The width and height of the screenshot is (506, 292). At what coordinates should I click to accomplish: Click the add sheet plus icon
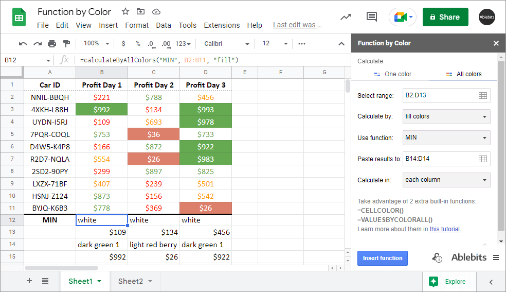tap(29, 281)
